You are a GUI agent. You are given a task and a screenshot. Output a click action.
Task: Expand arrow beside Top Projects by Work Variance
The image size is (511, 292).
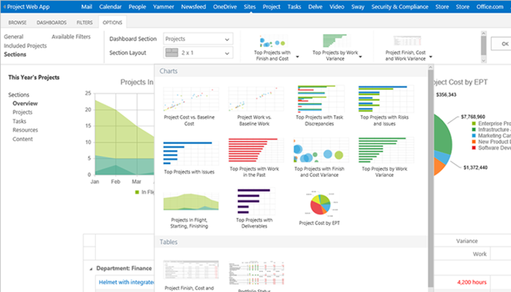pyautogui.click(x=360, y=57)
